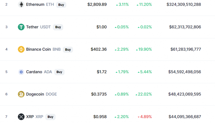Click the Dogecoin shiba logo icon
Image resolution: width=215 pixels, height=123 pixels.
click(x=21, y=94)
